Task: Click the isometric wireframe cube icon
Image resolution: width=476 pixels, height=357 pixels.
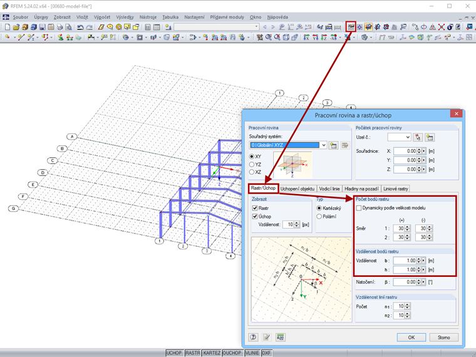Action: (x=286, y=37)
